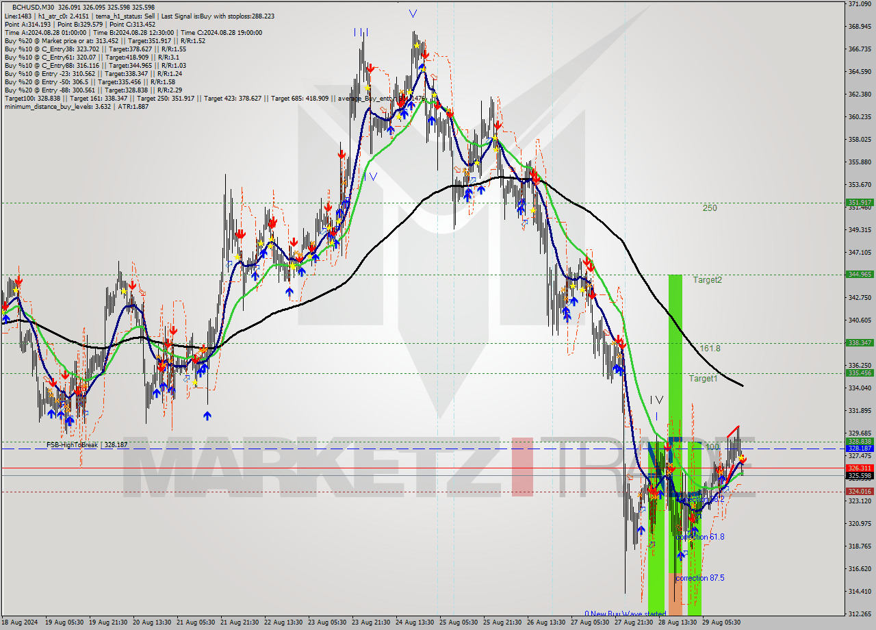Click the Target2 label

(707, 279)
